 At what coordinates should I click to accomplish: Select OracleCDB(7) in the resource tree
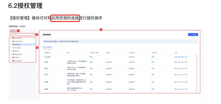pos(18,38)
